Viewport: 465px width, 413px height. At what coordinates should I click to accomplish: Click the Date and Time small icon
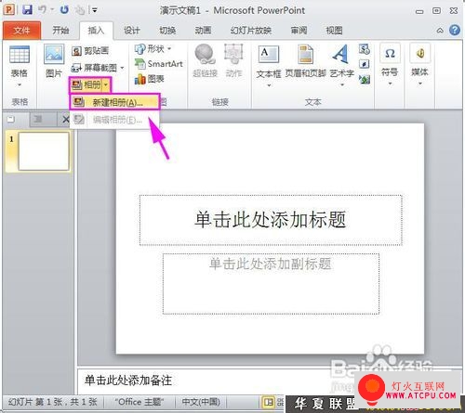(x=365, y=49)
